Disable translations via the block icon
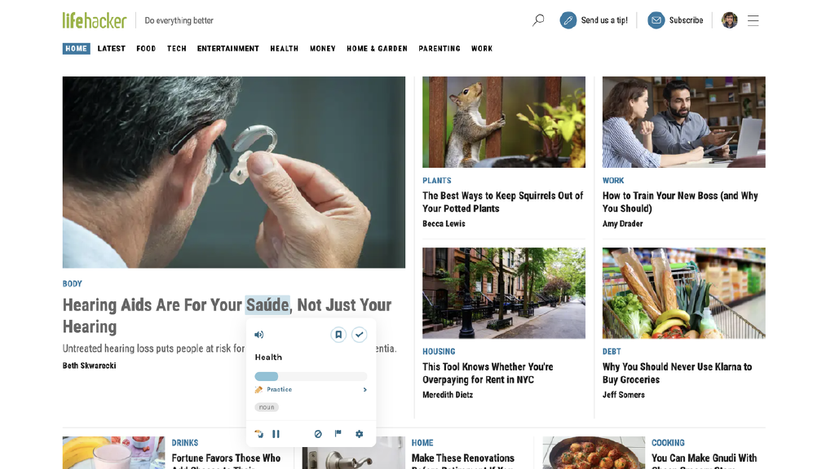The height and width of the screenshot is (469, 835). [318, 434]
